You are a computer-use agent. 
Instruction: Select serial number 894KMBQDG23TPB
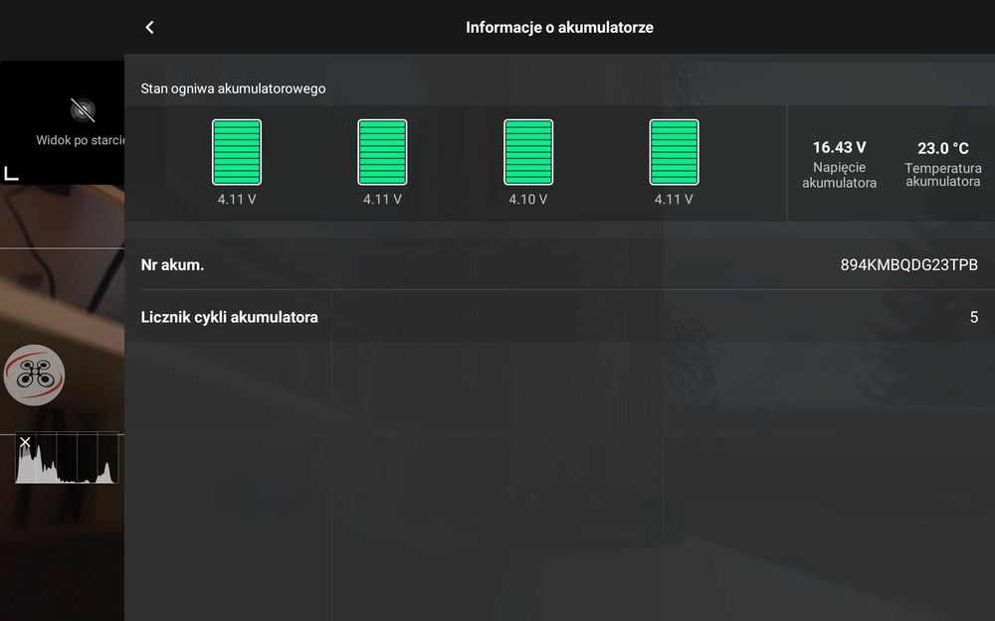908,265
